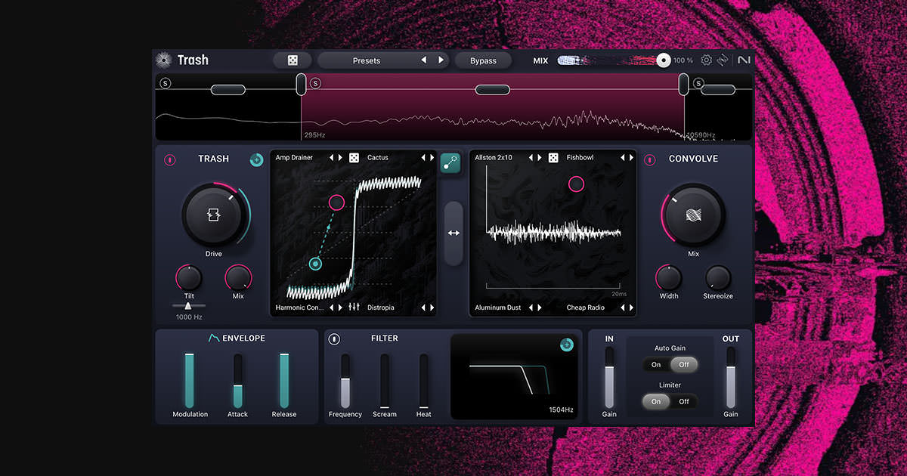The height and width of the screenshot is (476, 907).
Task: Next Aluminum Dust impulse arrow
Action: [539, 308]
